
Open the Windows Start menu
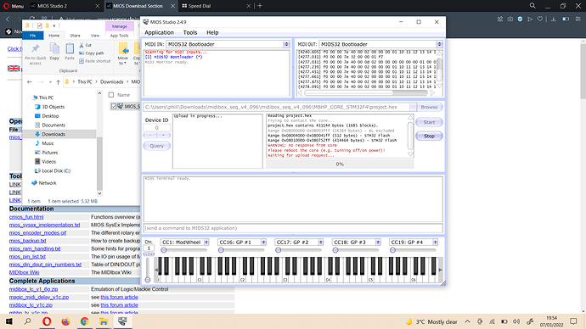click(x=9, y=321)
